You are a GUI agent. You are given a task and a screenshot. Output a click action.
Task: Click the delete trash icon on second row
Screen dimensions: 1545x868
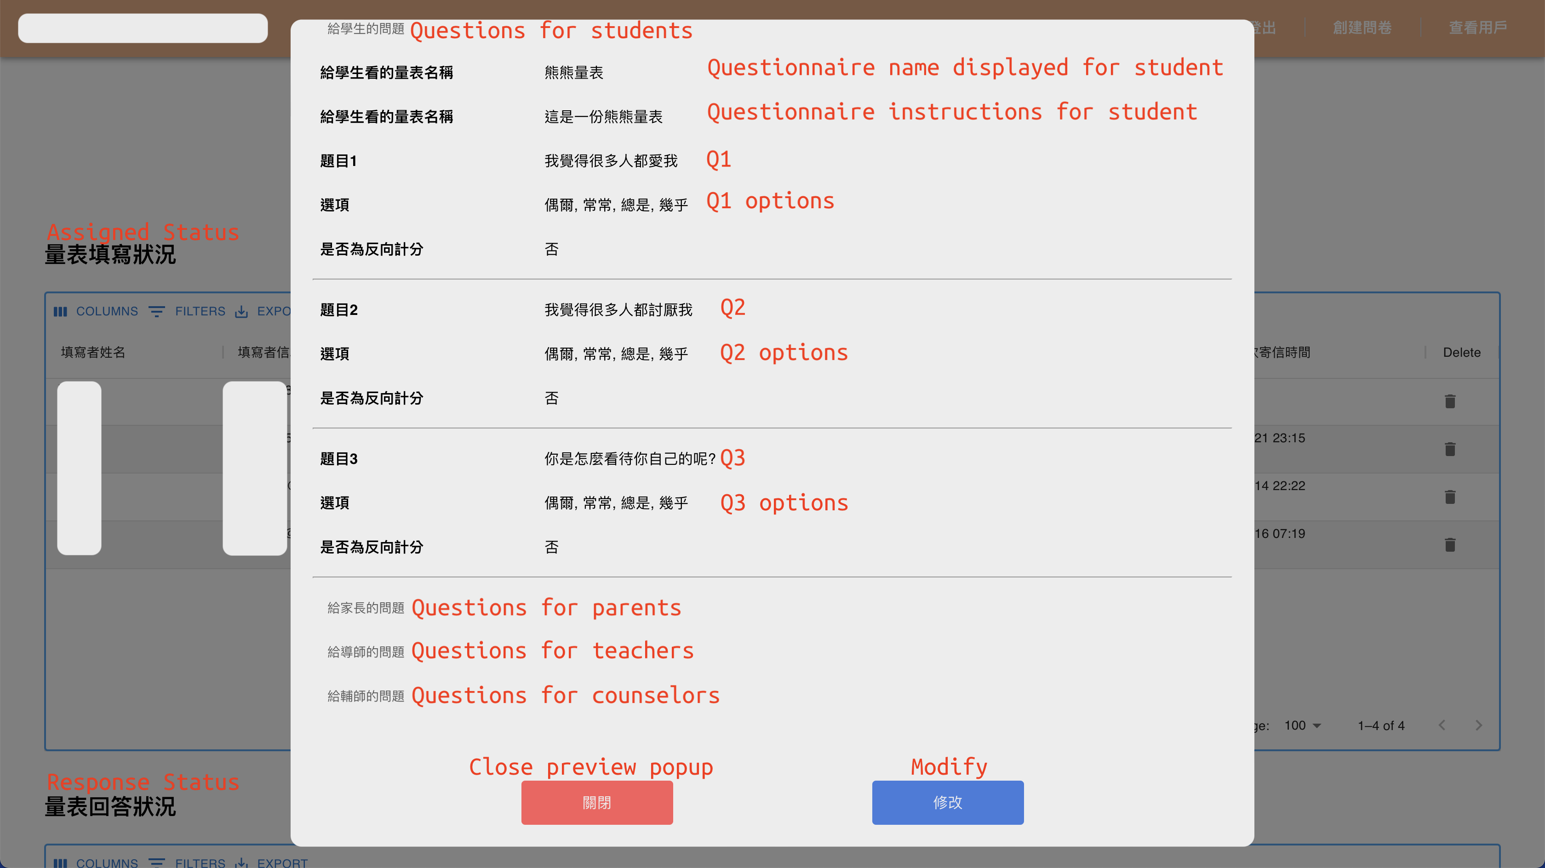pyautogui.click(x=1449, y=449)
